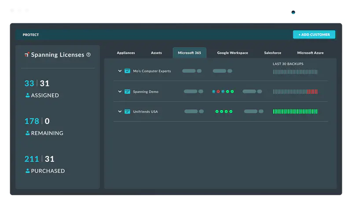The height and width of the screenshot is (203, 352).
Task: Open the Appliances tab
Action: click(x=126, y=53)
